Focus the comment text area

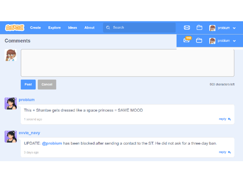click(128, 63)
